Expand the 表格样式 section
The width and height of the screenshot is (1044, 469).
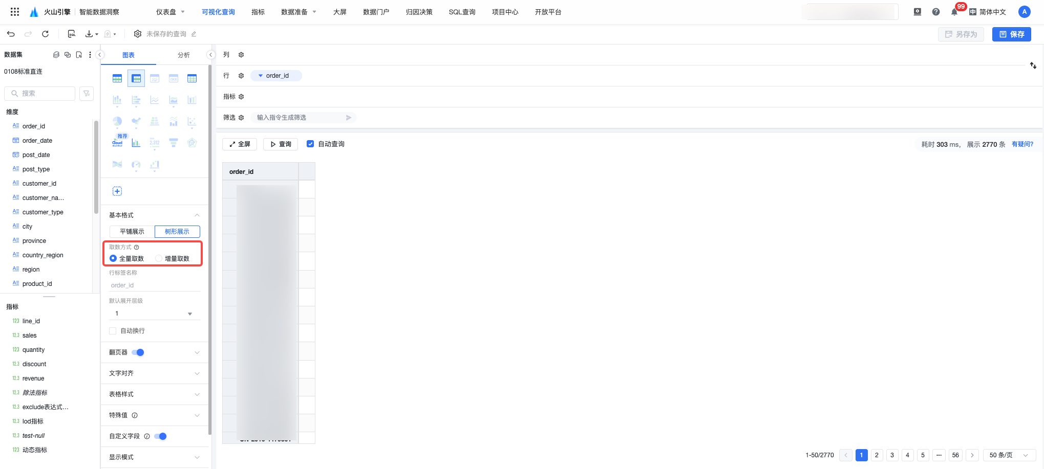[x=154, y=394]
